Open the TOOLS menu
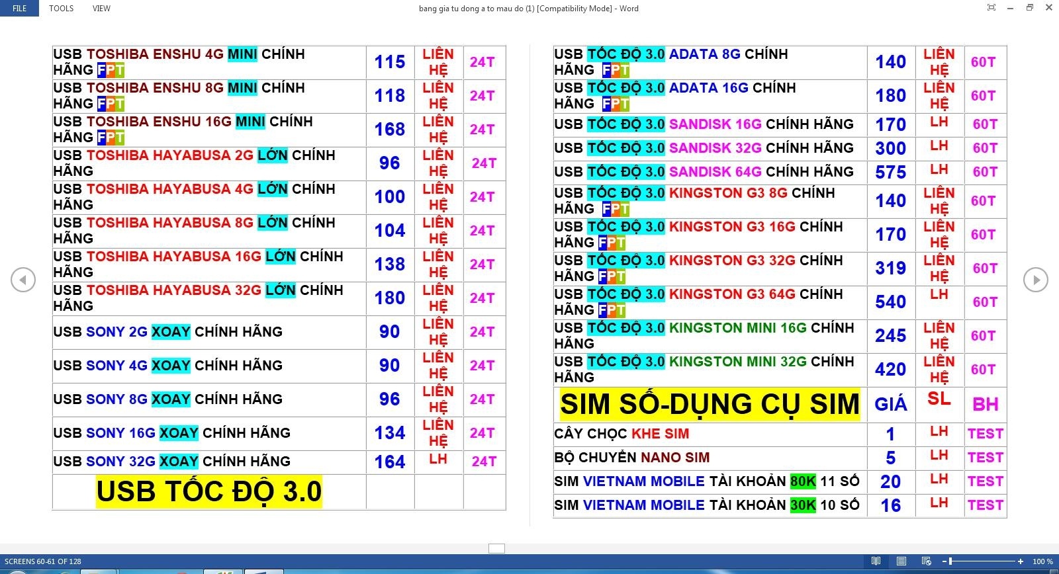The width and height of the screenshot is (1059, 574). 61,9
